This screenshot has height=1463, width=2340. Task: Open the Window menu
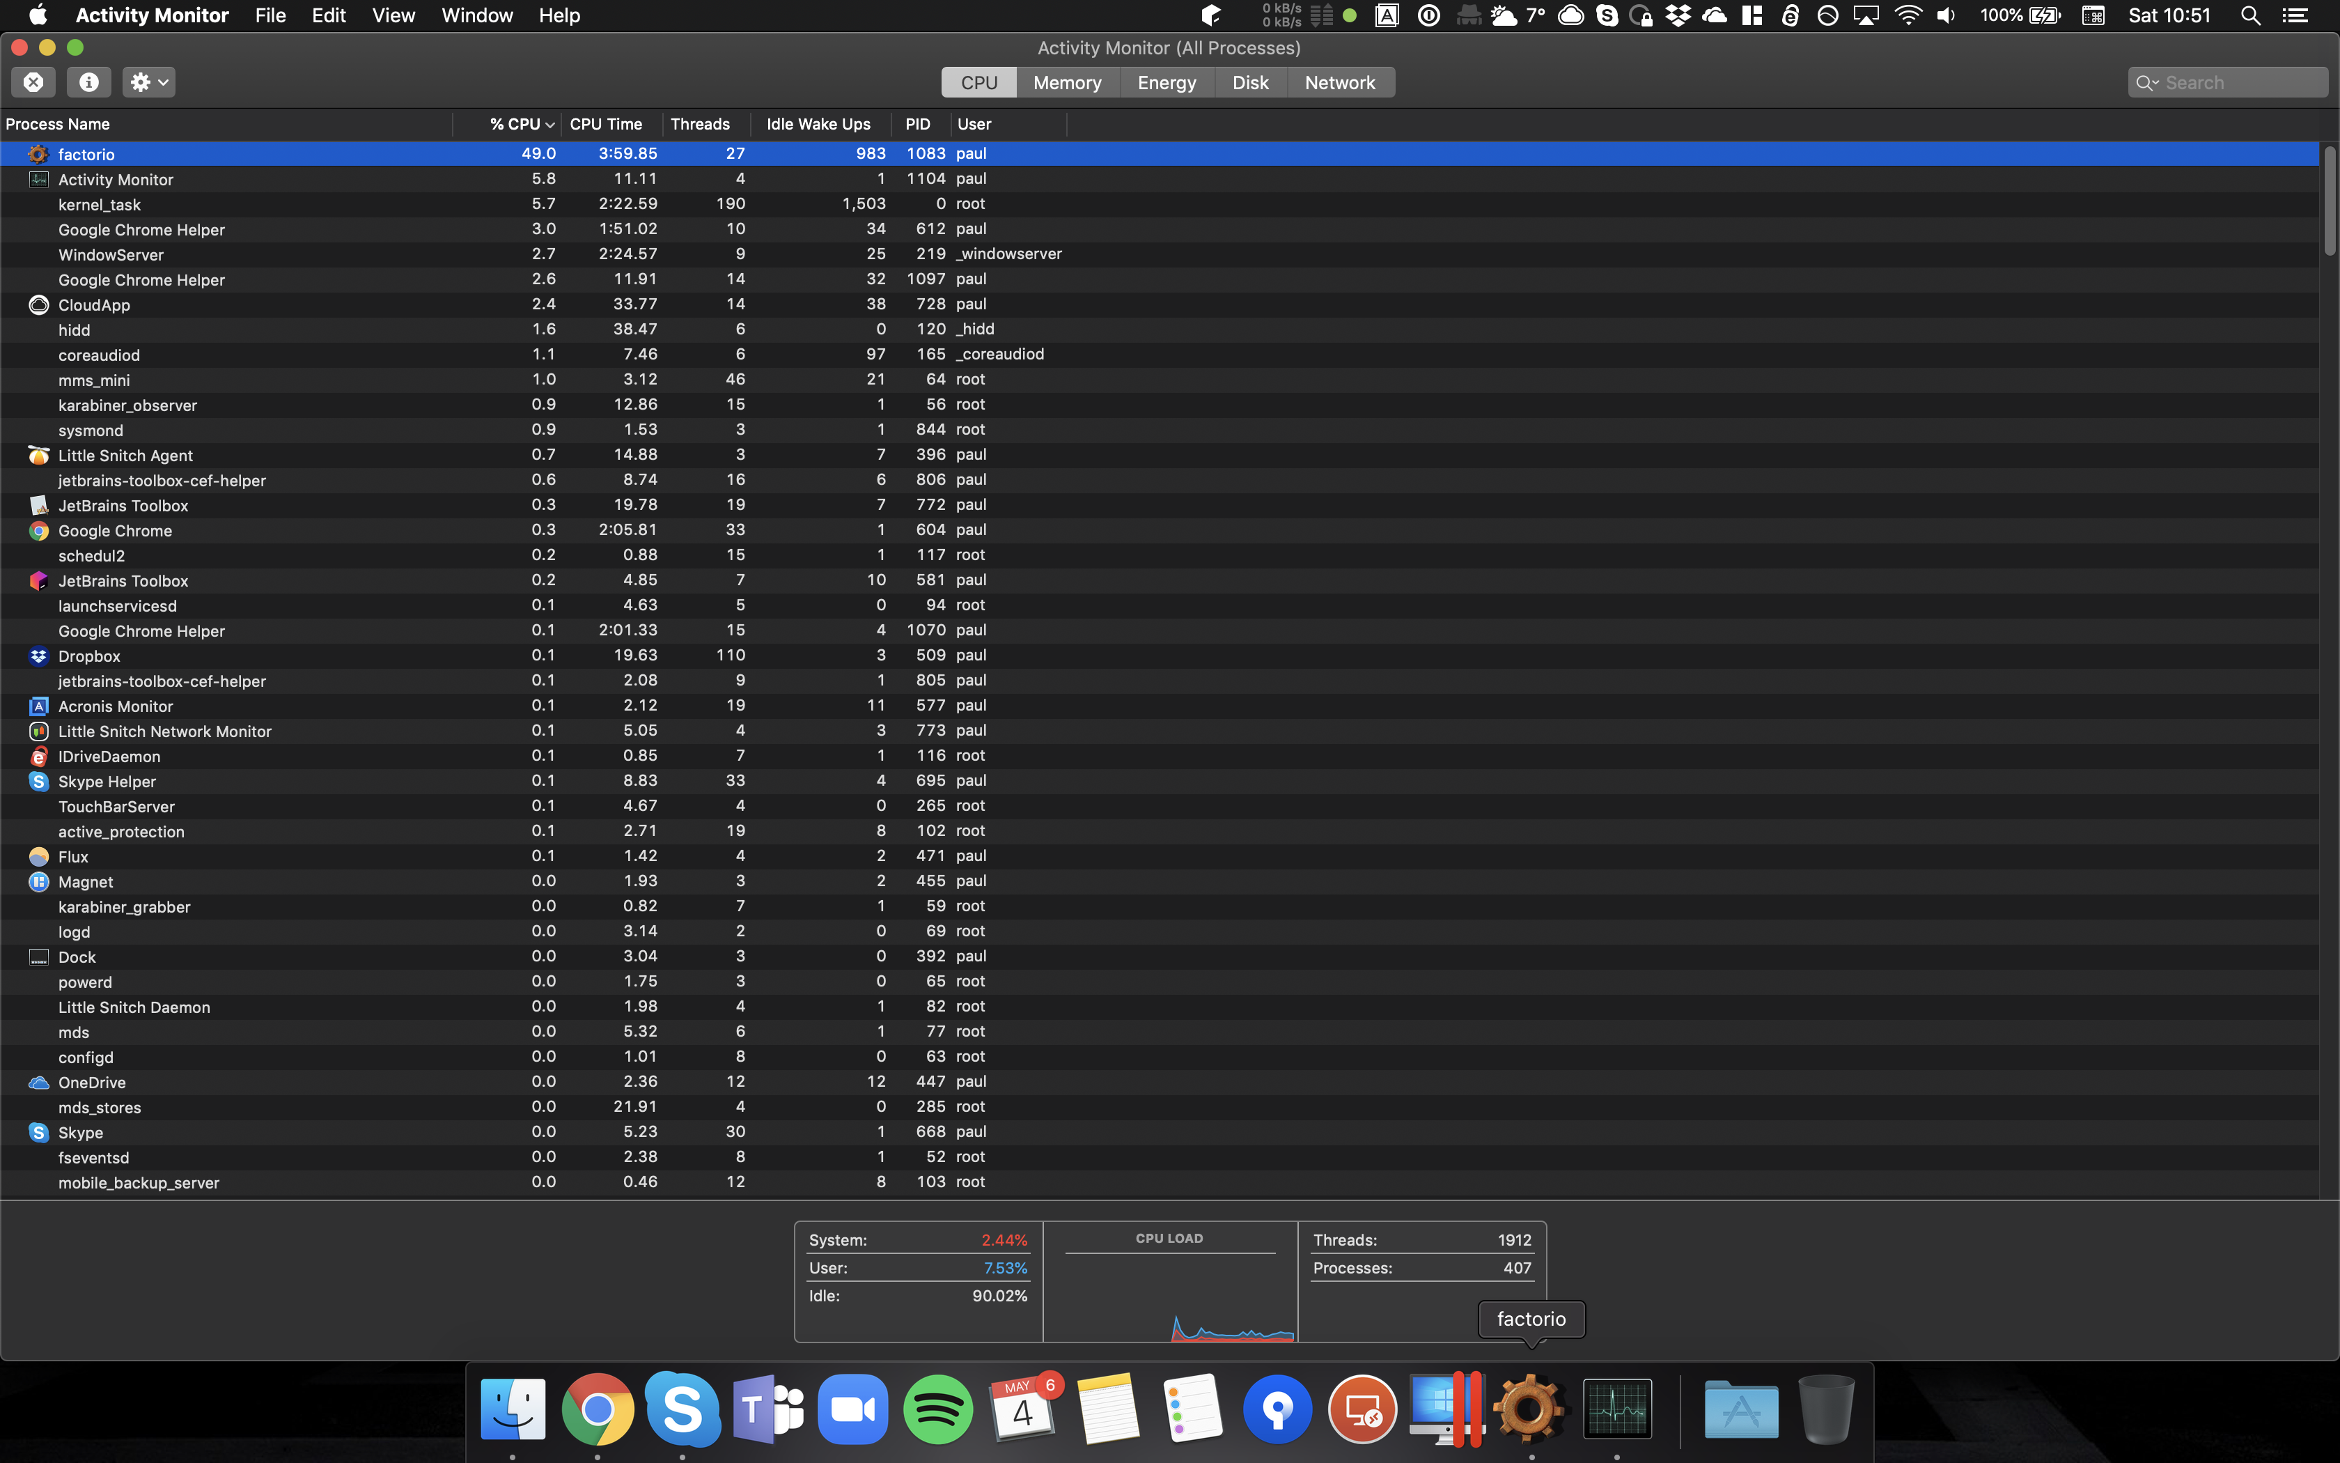478,15
